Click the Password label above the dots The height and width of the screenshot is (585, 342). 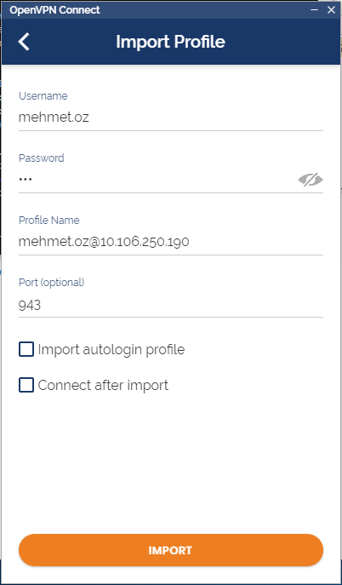pos(42,158)
